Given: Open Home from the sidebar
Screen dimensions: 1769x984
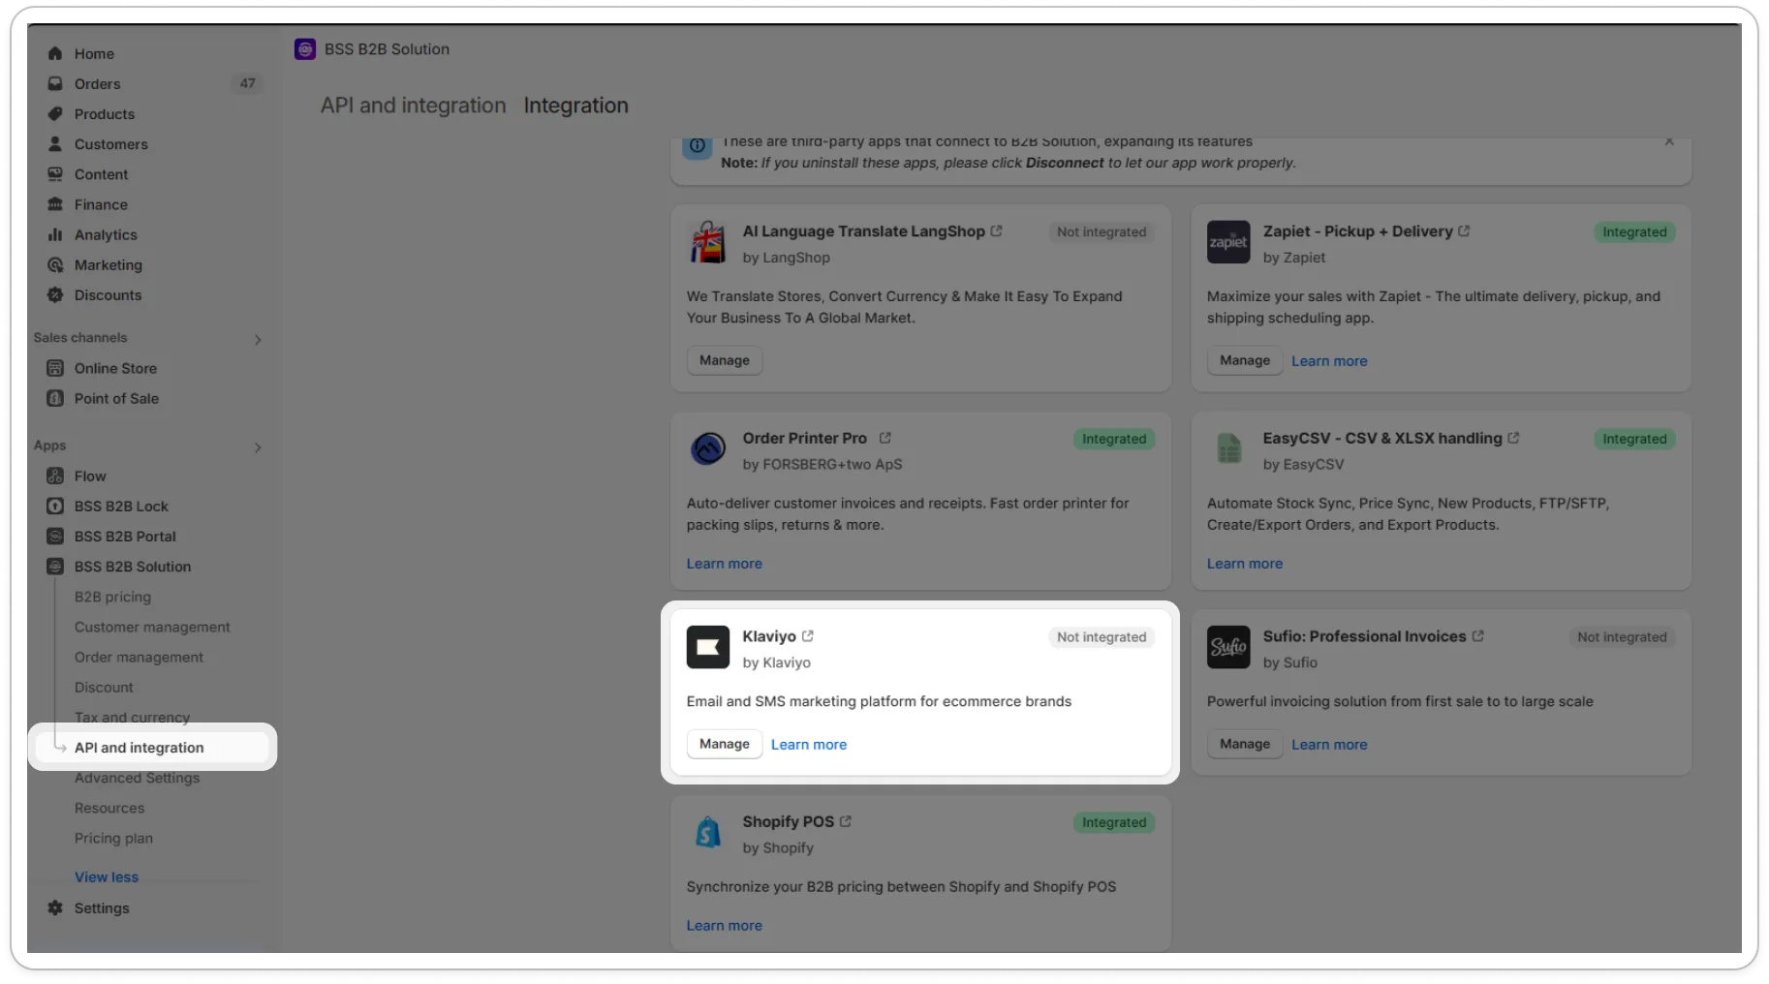Looking at the screenshot, I should pyautogui.click(x=94, y=53).
